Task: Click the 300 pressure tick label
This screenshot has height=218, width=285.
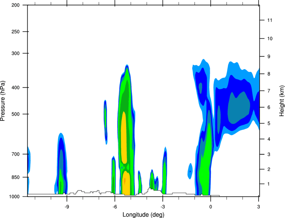Action: [x=15, y=53]
